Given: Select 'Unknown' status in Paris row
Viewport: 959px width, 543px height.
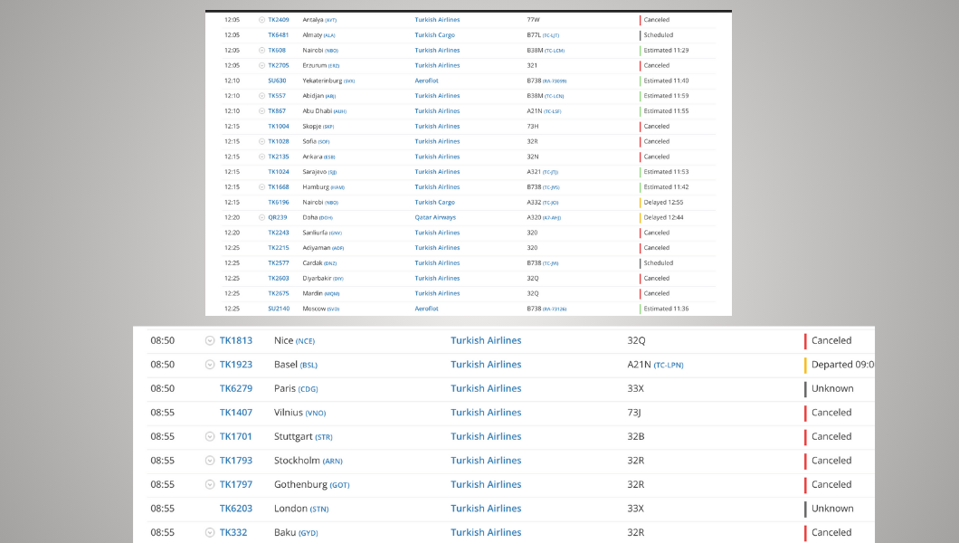Looking at the screenshot, I should tap(832, 388).
